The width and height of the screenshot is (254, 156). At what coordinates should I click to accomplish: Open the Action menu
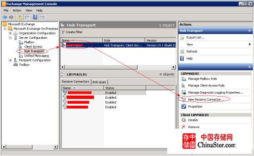pos(17,11)
